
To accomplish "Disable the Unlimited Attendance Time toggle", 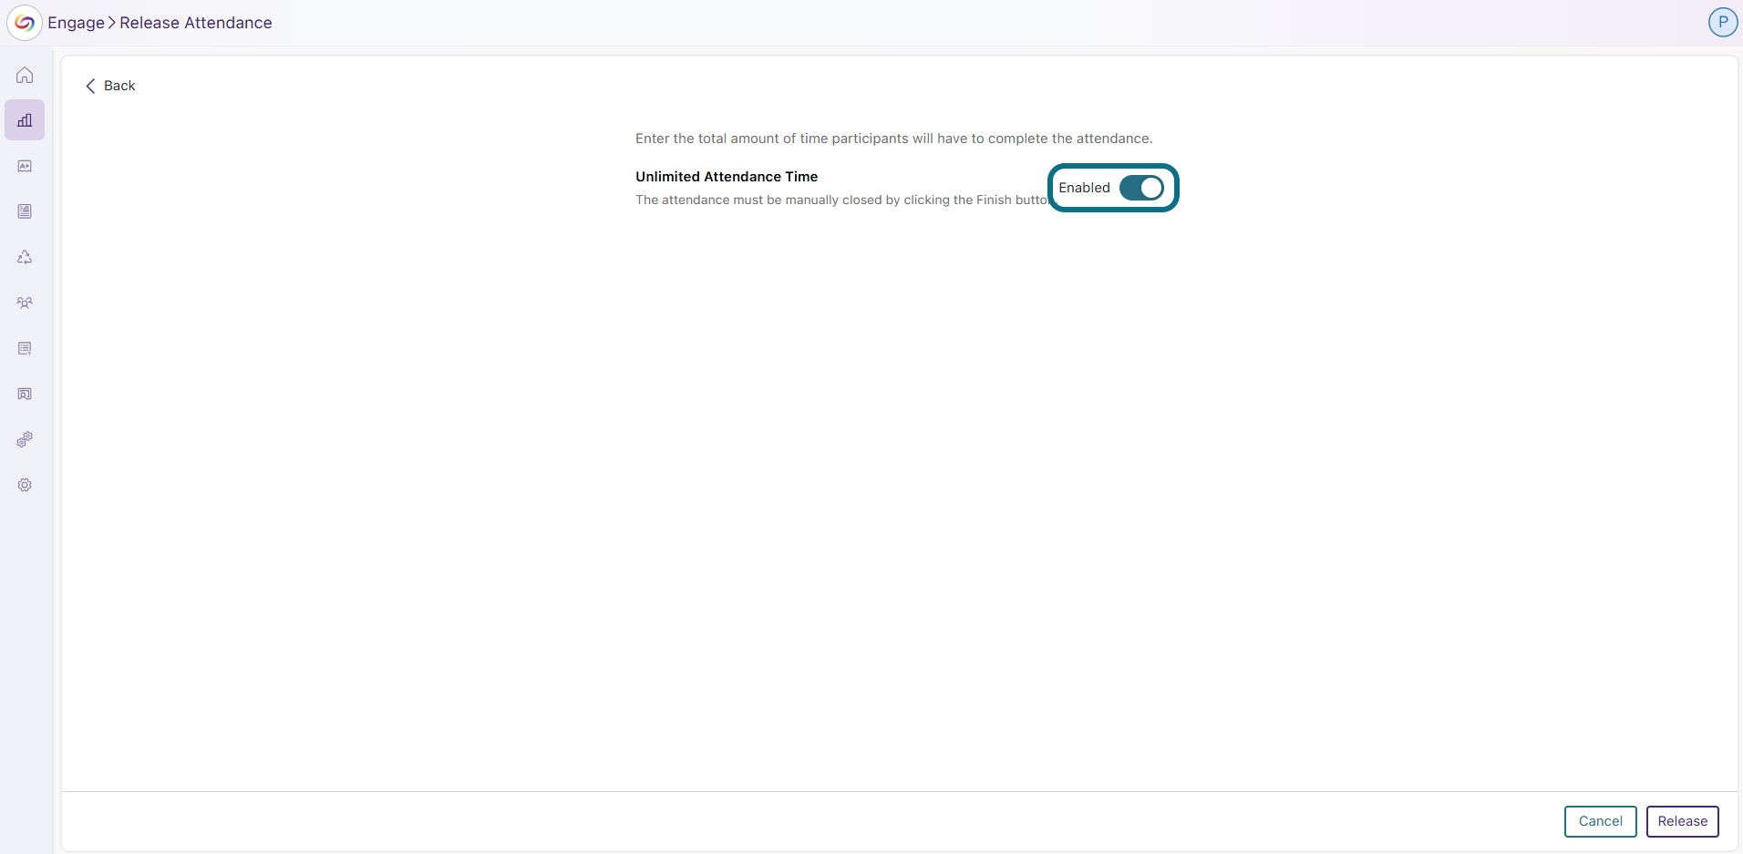I will (x=1141, y=188).
